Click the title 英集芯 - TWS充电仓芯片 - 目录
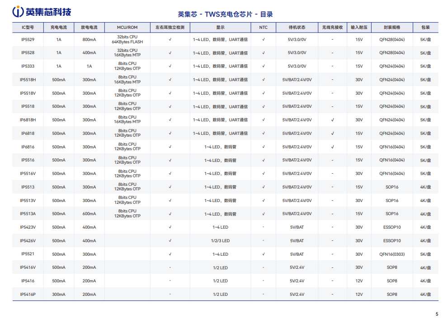Image resolution: width=443 pixels, height=327 pixels. point(225,14)
